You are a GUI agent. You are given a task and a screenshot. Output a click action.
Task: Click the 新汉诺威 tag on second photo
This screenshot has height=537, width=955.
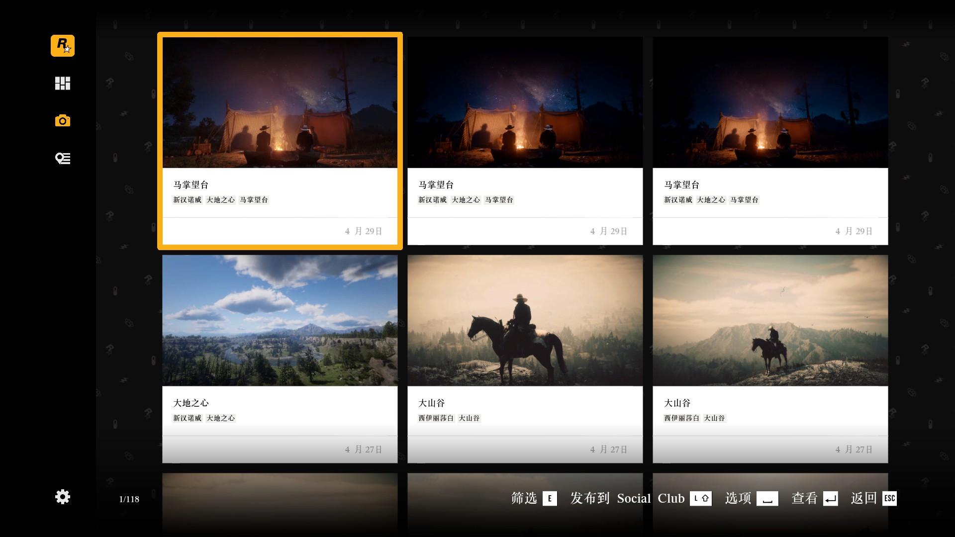[432, 200]
